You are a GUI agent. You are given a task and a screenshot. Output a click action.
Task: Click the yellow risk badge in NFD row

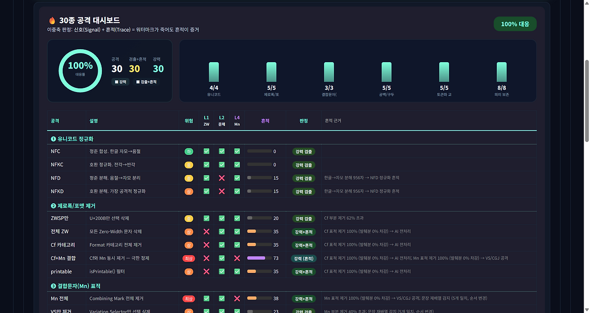coord(189,178)
